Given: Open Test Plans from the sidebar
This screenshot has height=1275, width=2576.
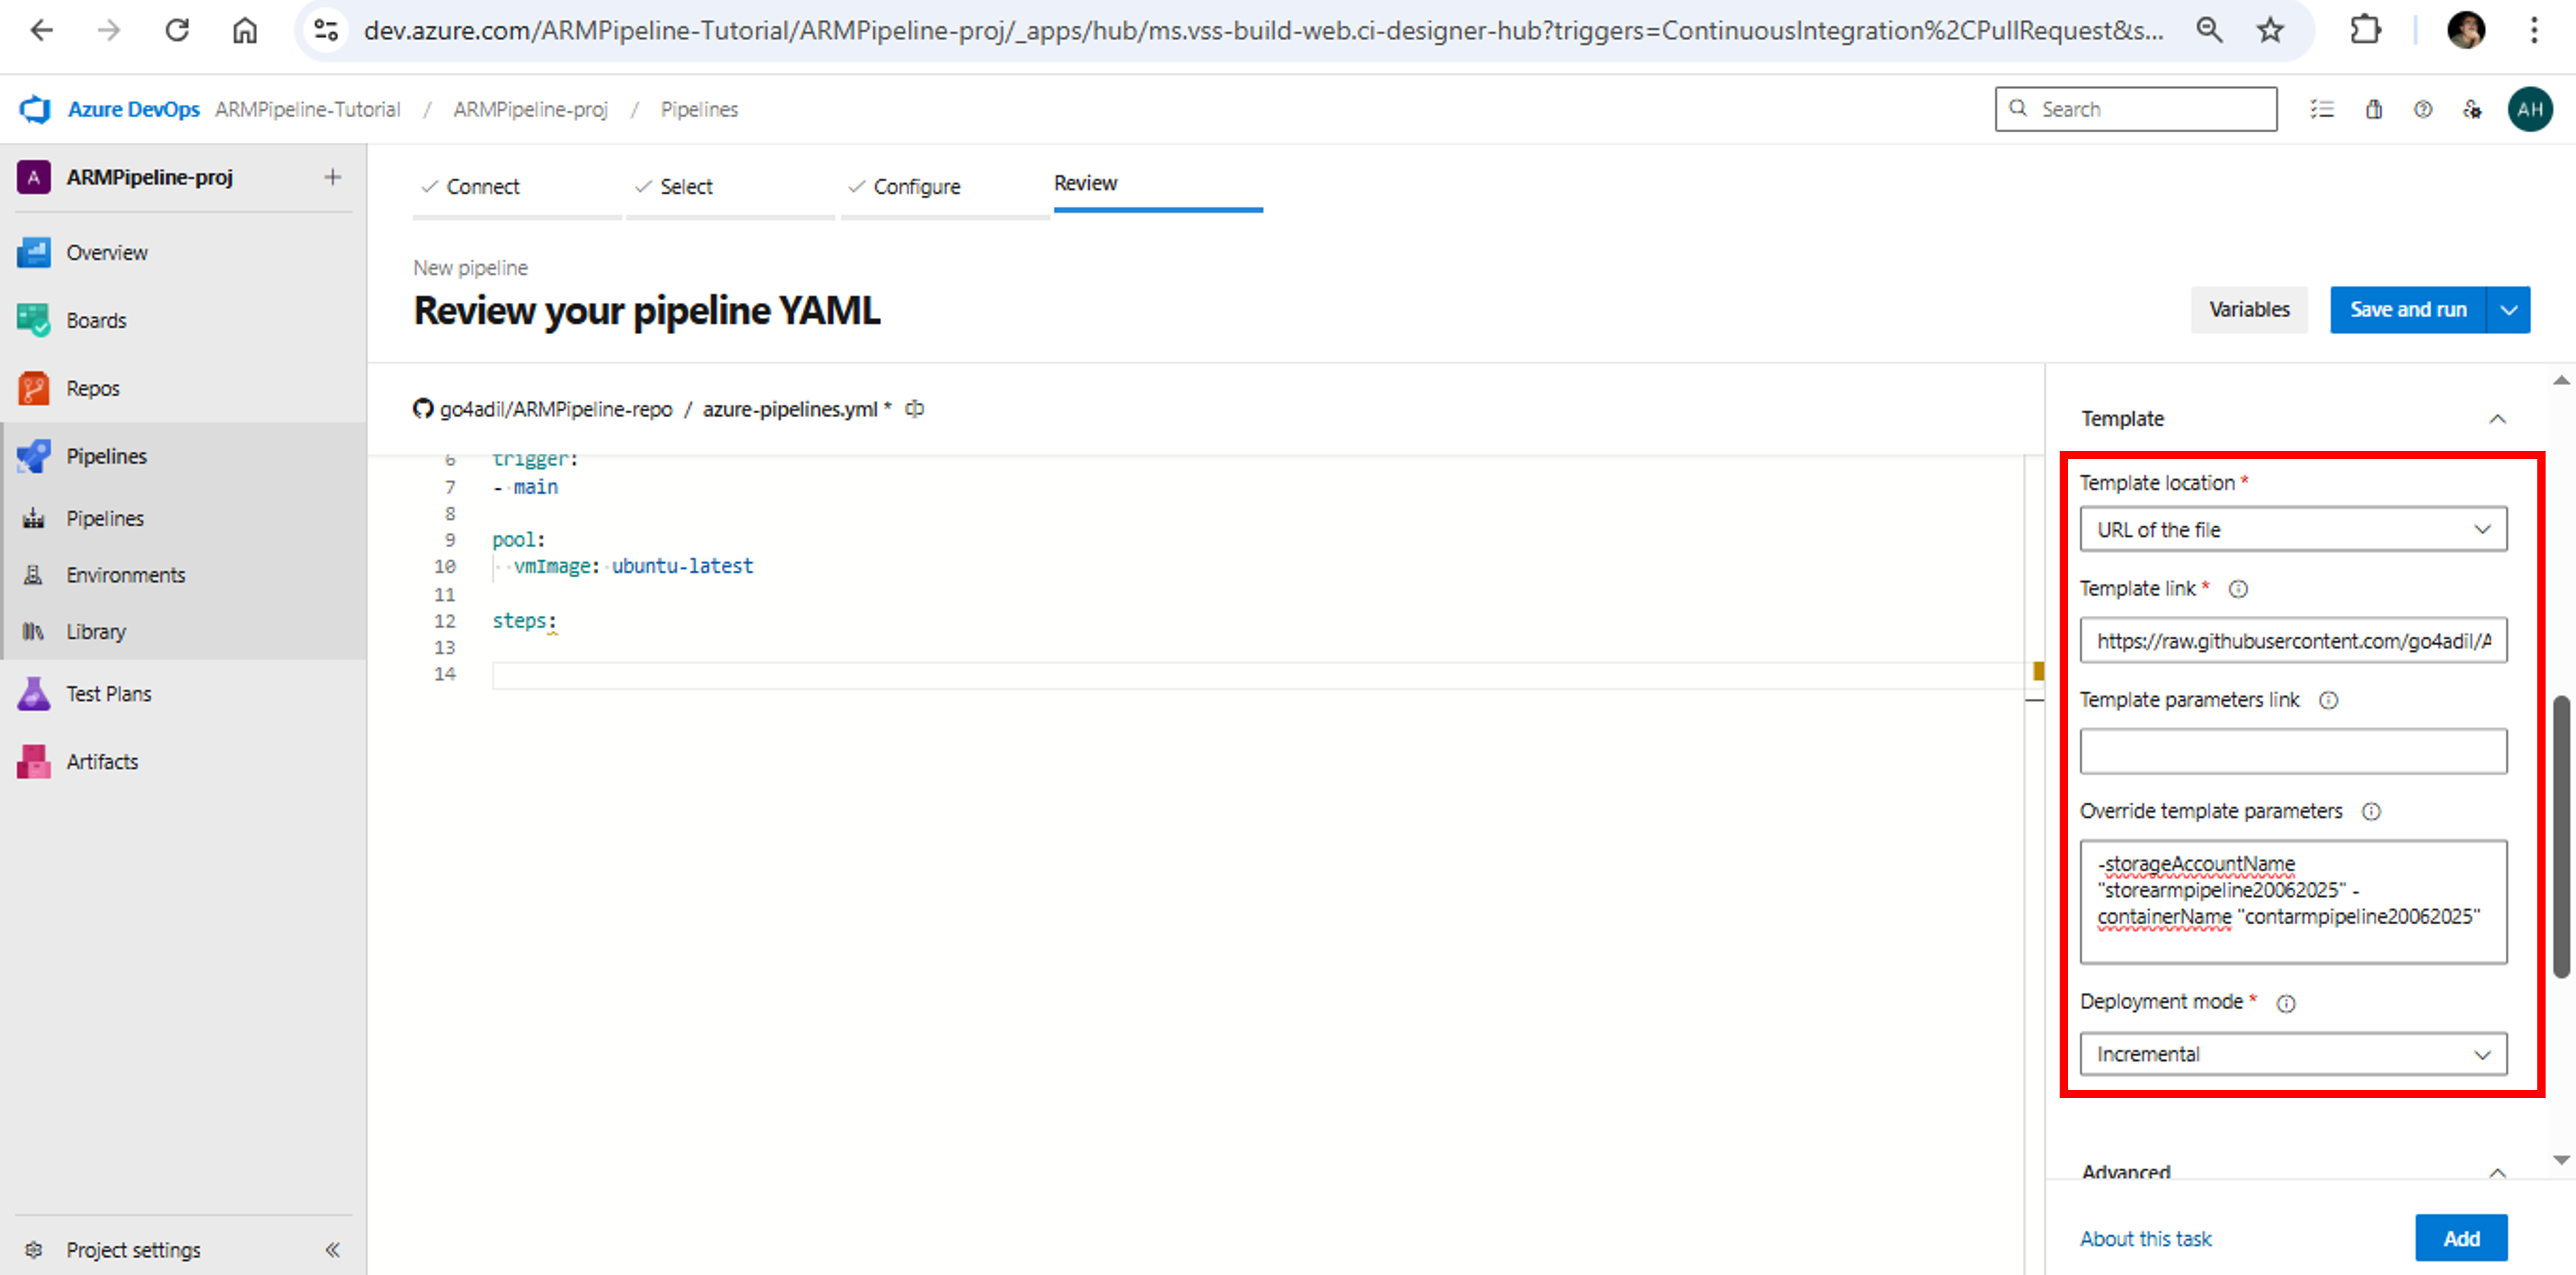Looking at the screenshot, I should pyautogui.click(x=108, y=693).
